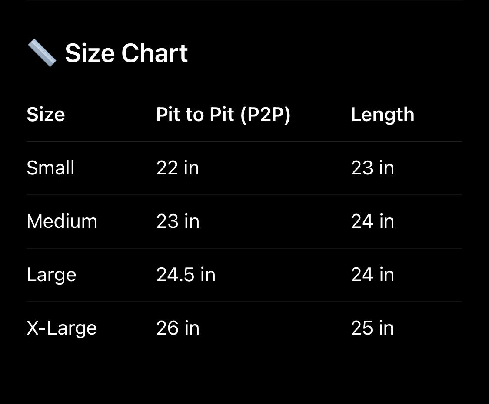Click the 26 in pit-to-pit value
The image size is (489, 404).
coord(177,328)
